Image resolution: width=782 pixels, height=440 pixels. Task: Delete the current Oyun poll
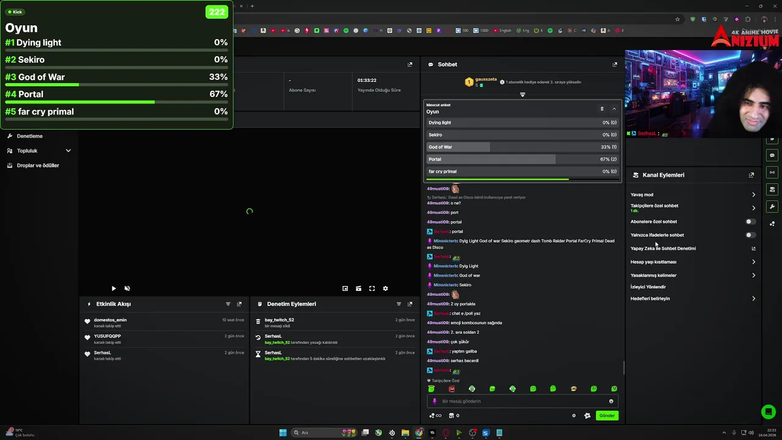[602, 109]
